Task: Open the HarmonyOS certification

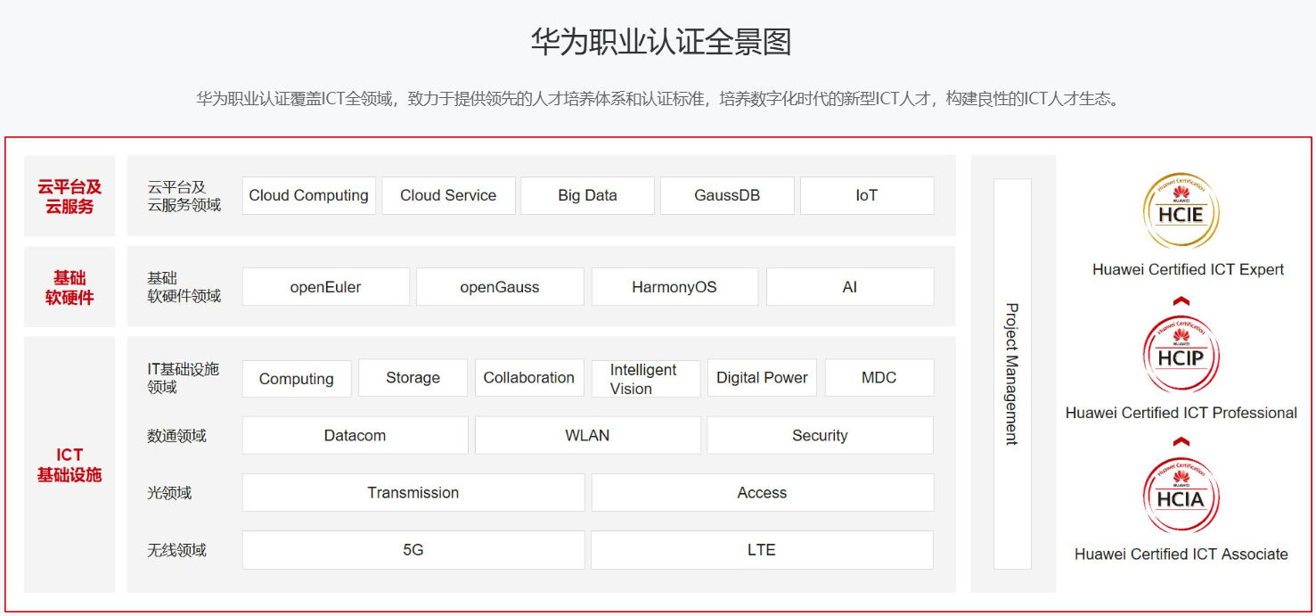Action: (674, 287)
